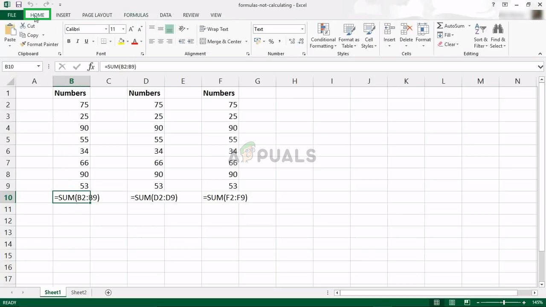Viewport: 546px width, 307px height.
Task: Decrease font size with smaller A icon
Action: coord(140,29)
